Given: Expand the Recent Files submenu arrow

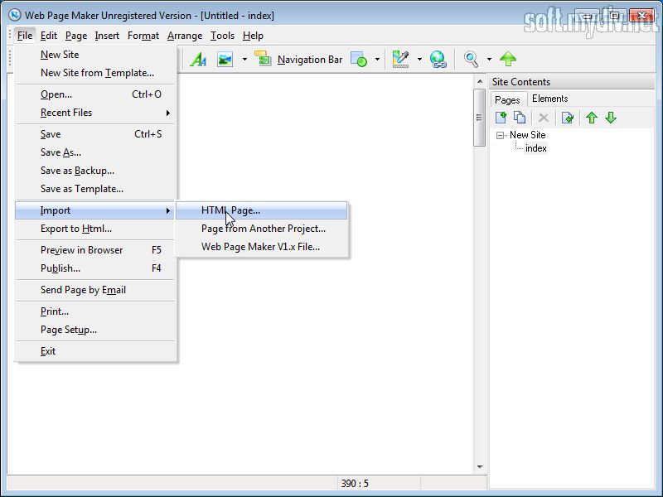Looking at the screenshot, I should pyautogui.click(x=168, y=113).
